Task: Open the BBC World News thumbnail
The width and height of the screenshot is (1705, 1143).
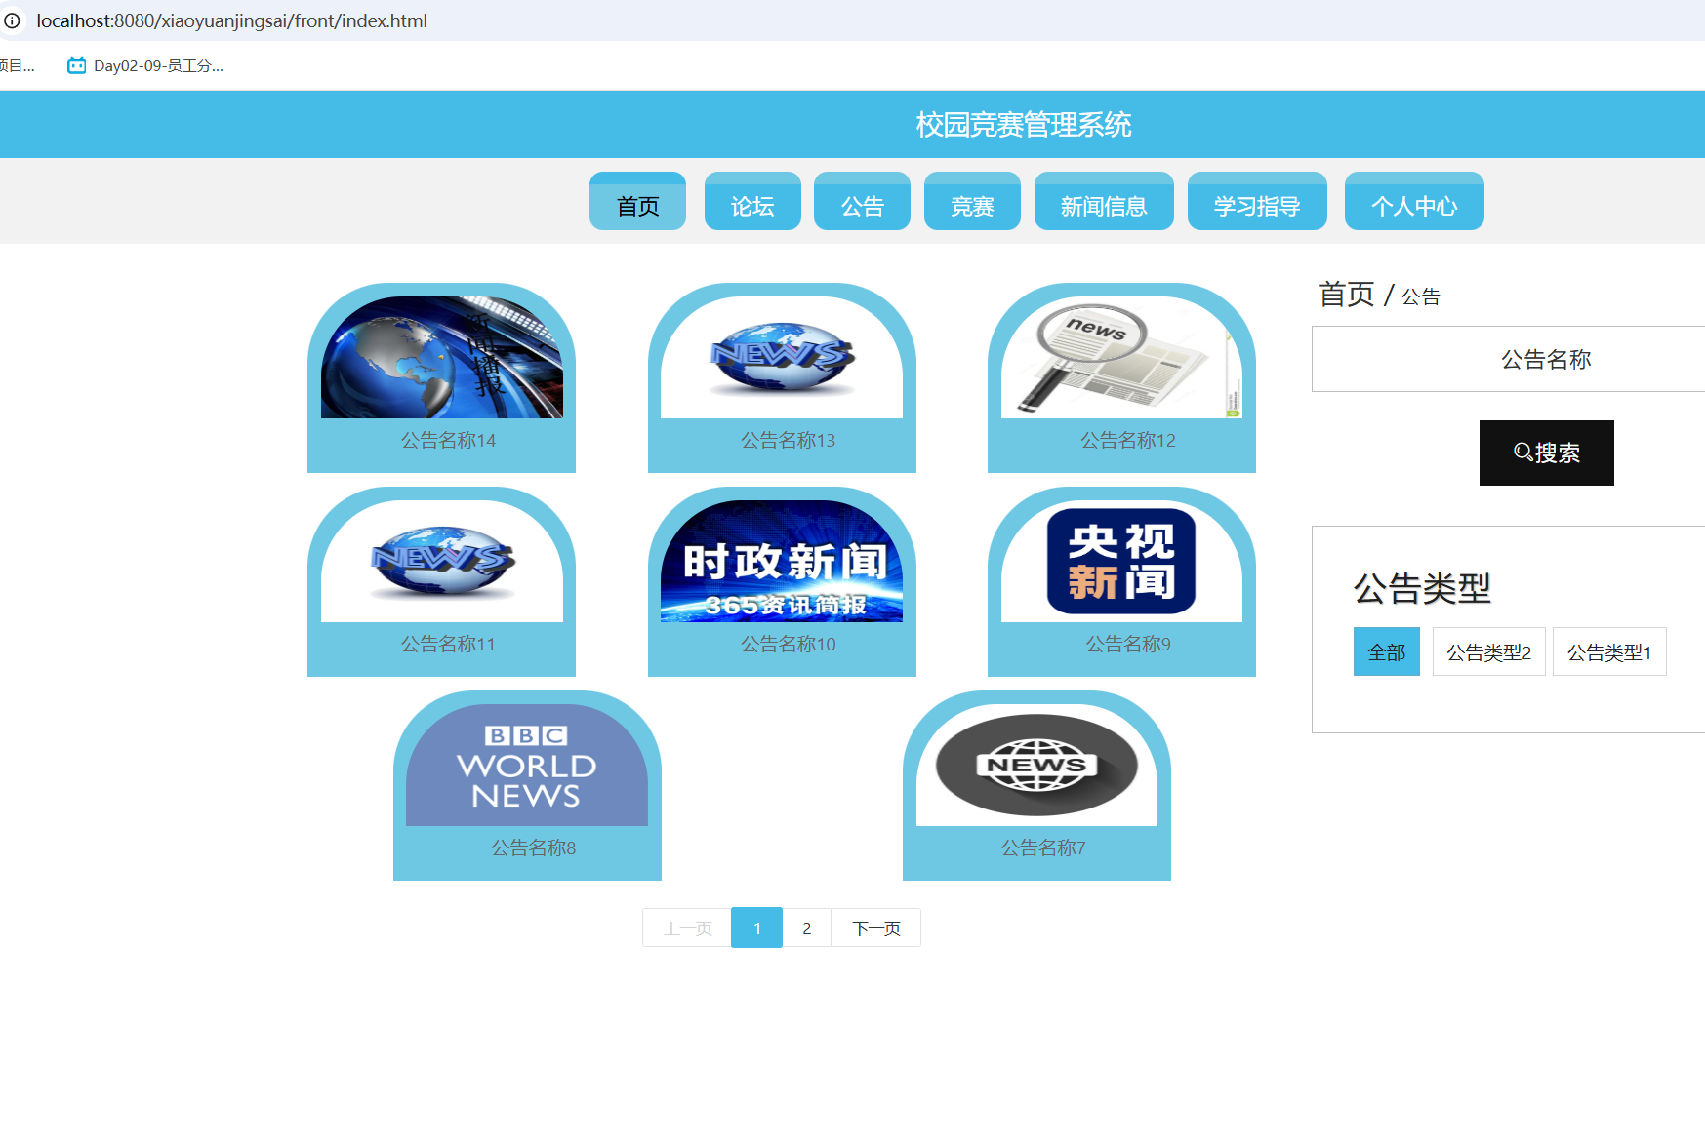Action: tap(527, 766)
